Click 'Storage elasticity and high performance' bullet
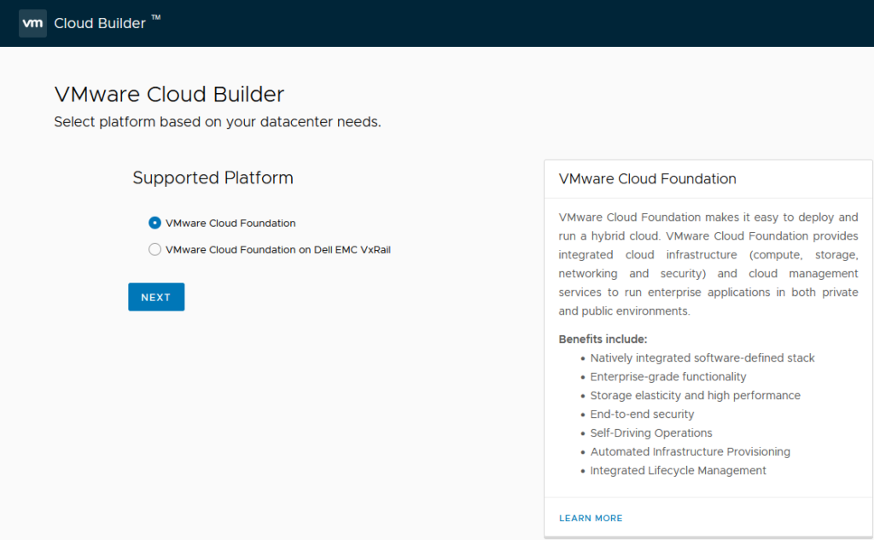Viewport: 874px width, 540px height. point(695,396)
